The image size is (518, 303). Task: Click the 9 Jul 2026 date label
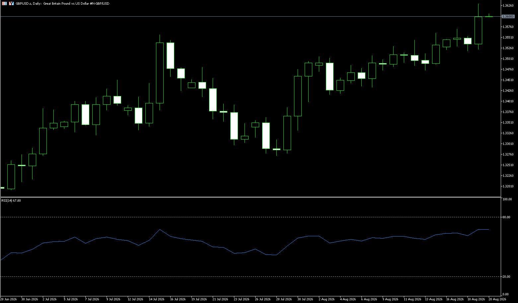coord(113,299)
